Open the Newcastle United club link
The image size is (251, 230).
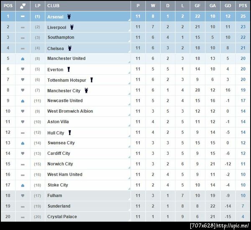[x=65, y=101]
